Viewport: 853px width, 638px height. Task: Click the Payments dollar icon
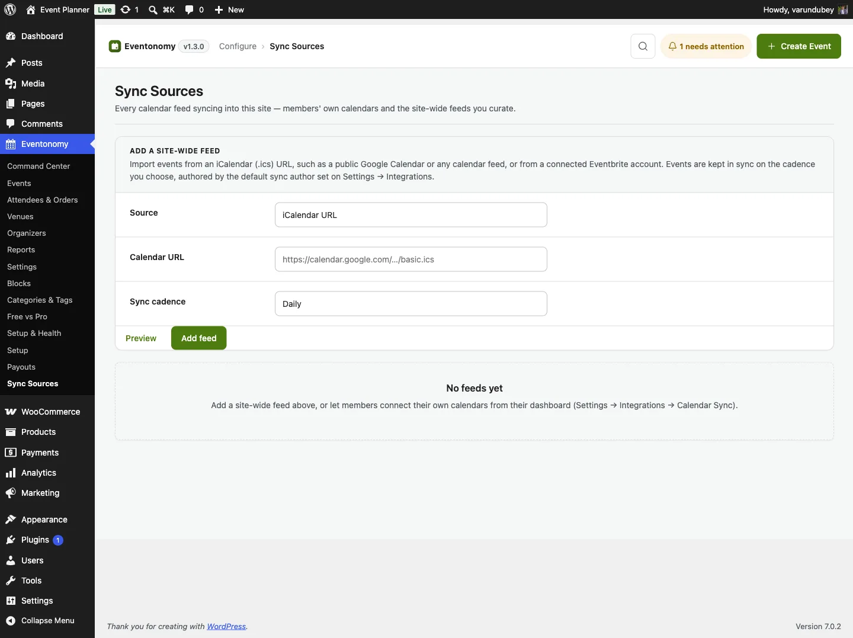(x=11, y=453)
